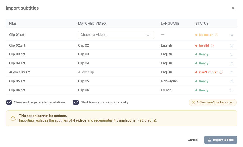The image size is (243, 147).
Task: Click the Norwegian language cell
Action: 169,81
